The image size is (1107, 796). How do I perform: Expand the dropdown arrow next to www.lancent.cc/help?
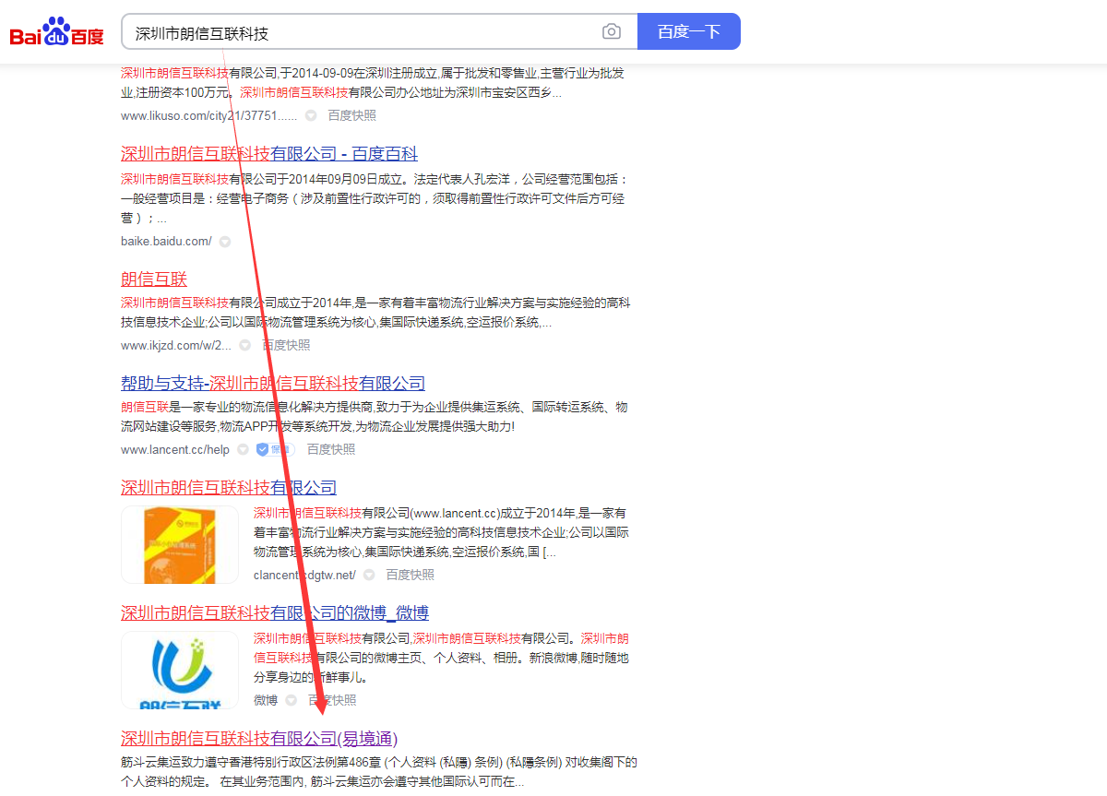(243, 449)
